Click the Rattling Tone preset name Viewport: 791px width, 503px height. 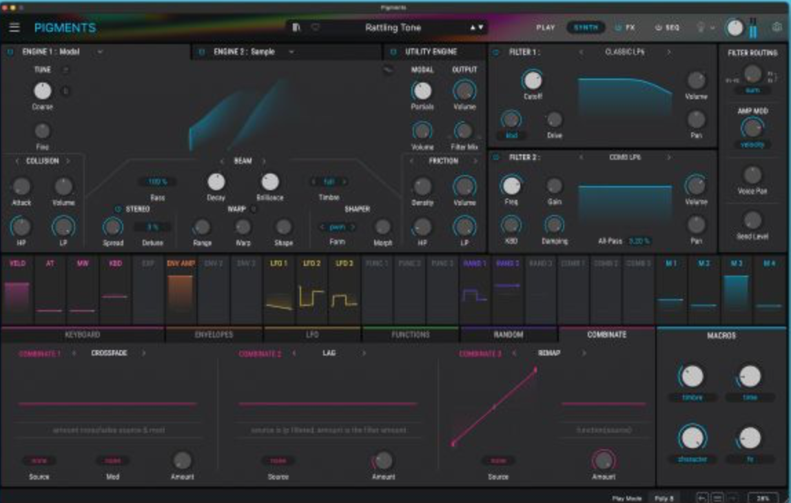393,28
